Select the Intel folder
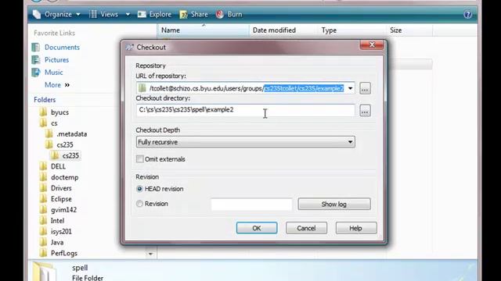501x281 pixels. pyautogui.click(x=57, y=220)
